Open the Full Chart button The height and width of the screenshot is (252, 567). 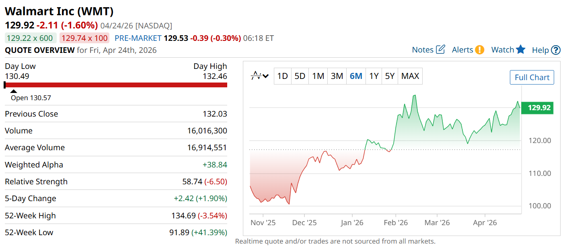point(532,77)
